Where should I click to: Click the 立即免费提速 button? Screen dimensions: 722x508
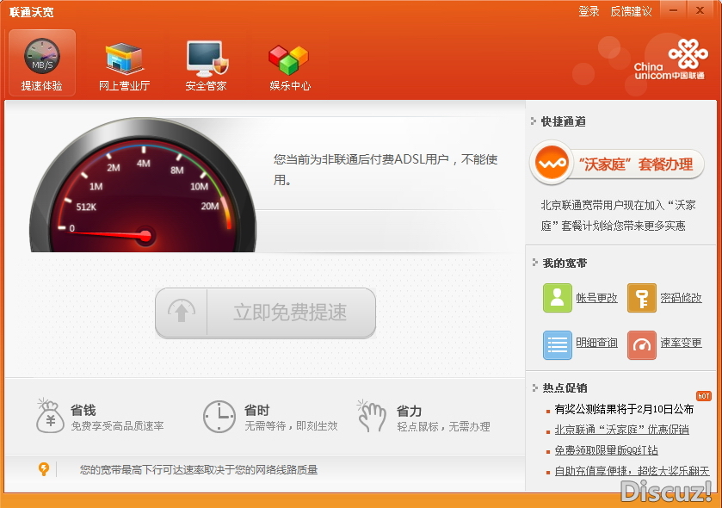point(265,313)
